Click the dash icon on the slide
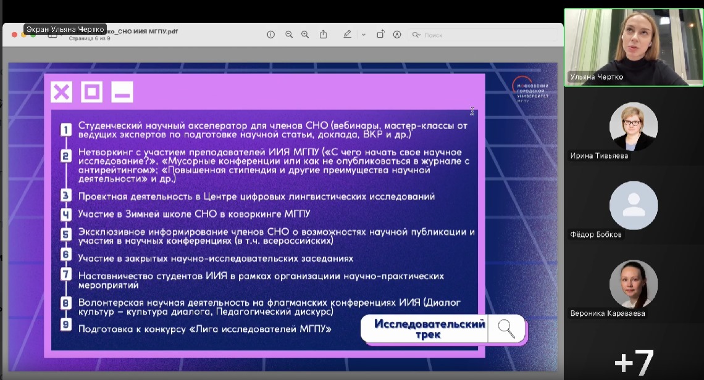Image resolution: width=704 pixels, height=380 pixels. pos(122,93)
